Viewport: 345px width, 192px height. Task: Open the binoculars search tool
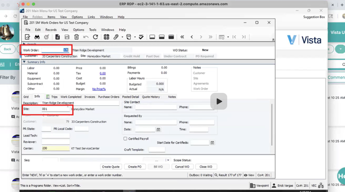(37, 37)
